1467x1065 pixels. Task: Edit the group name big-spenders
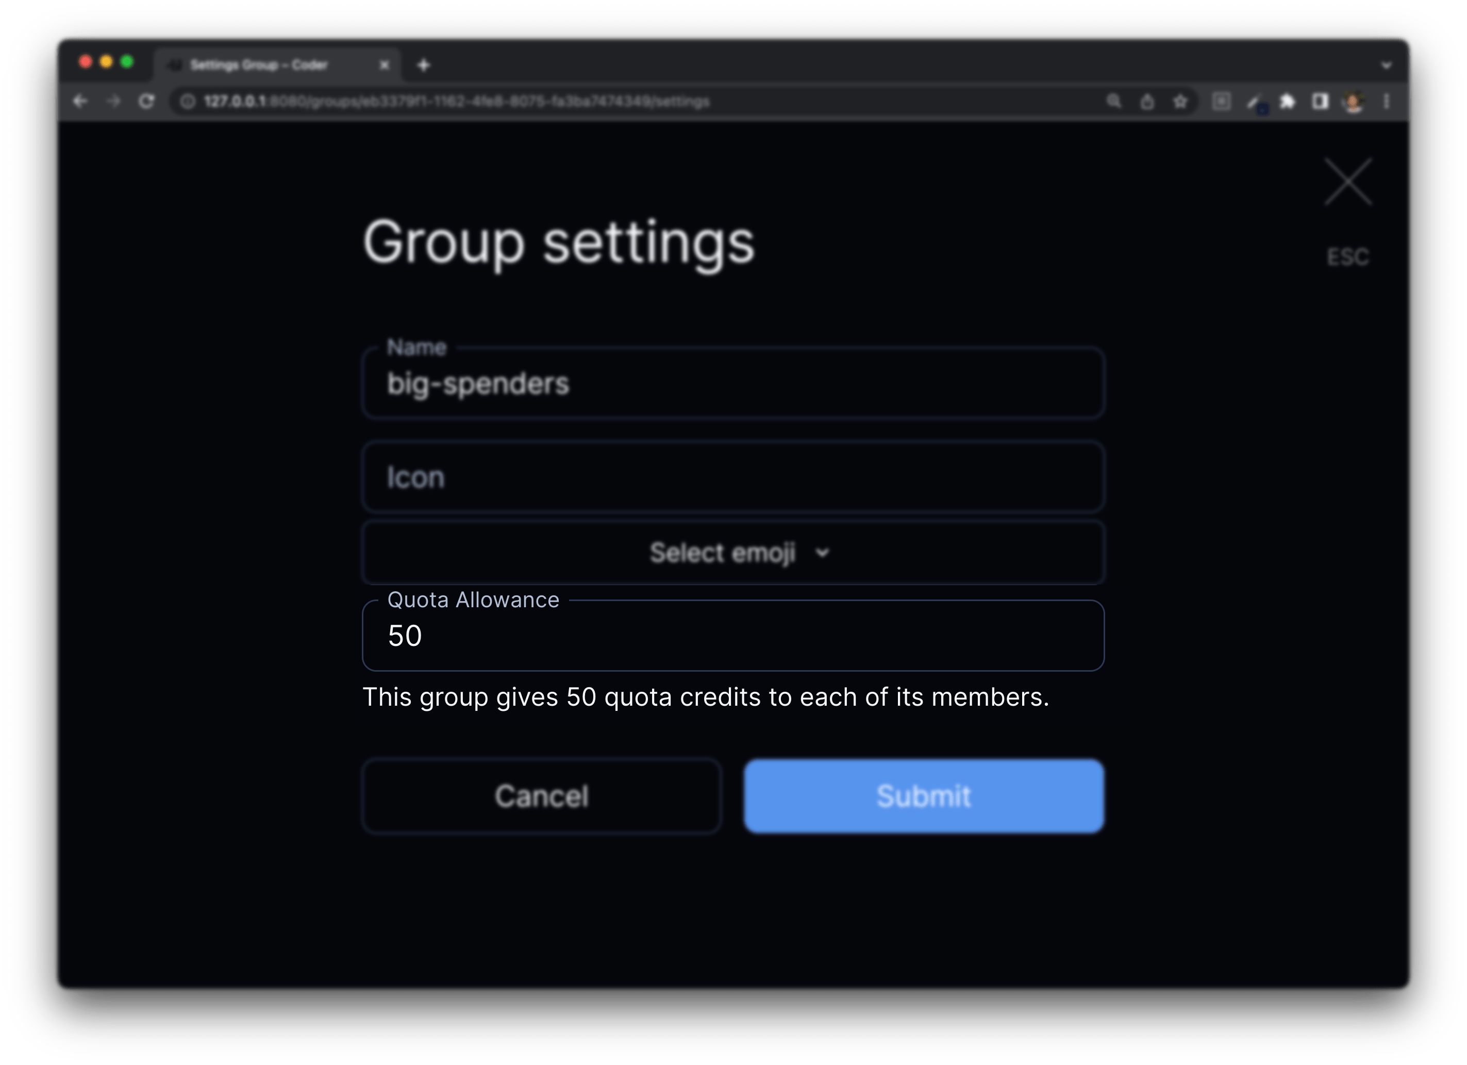point(733,382)
